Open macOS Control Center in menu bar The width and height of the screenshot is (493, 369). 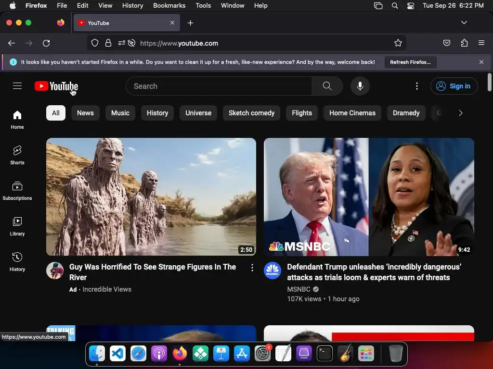[x=410, y=6]
